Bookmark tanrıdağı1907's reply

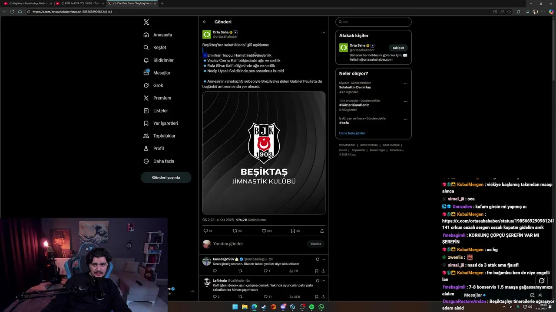[x=317, y=271]
